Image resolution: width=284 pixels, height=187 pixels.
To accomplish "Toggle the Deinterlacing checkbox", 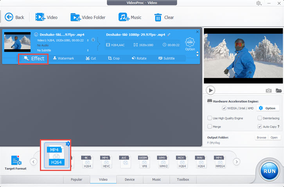I will coord(260,118).
